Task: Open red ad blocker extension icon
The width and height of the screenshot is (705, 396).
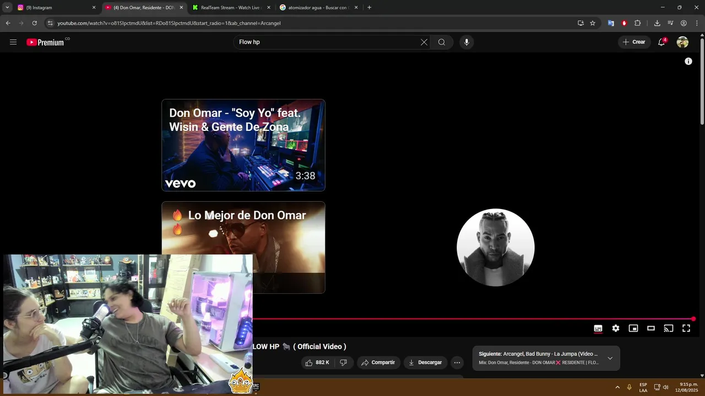Action: [624, 23]
